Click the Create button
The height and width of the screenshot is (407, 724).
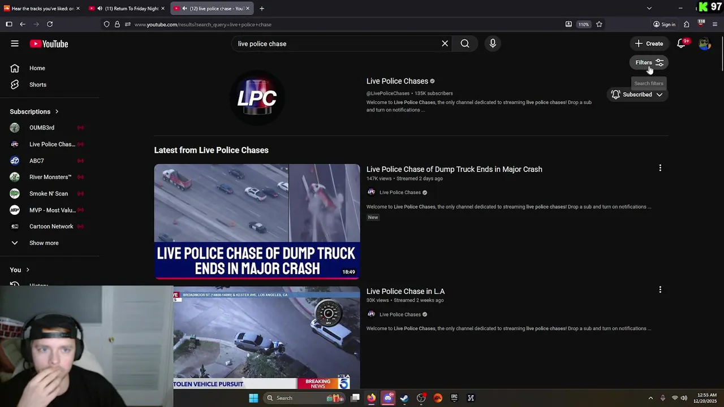click(x=649, y=44)
